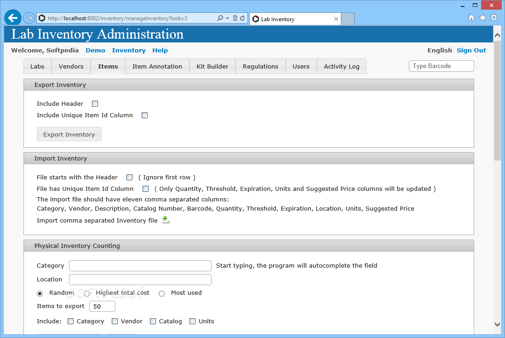Viewport: 505px width, 338px height.
Task: Click the Refresh page icon
Action: tap(242, 18)
